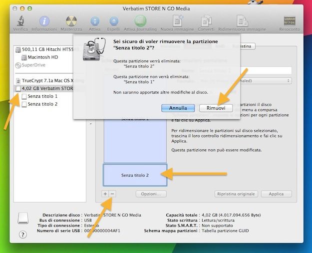Click the Attiva mount icon
The width and height of the screenshot is (312, 253).
(95, 21)
